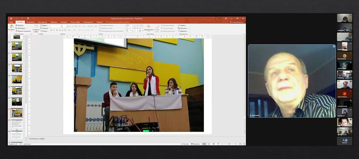This screenshot has width=359, height=159.
Task: Toggle bulleted list in paragraph group
Action: tap(80, 26)
